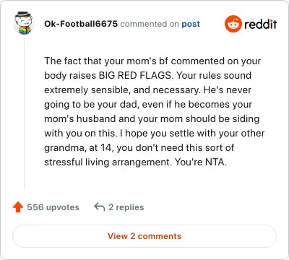Click the comment body paragraph
The image size is (289, 260).
point(154,111)
